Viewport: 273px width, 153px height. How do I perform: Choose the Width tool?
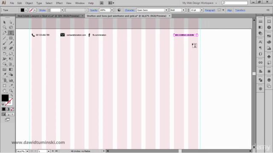tap(5, 59)
